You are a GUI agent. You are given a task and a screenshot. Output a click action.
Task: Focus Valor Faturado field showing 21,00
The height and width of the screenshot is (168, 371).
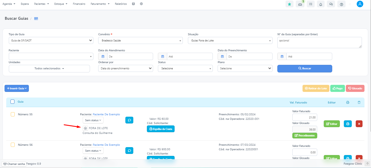pos(305,117)
